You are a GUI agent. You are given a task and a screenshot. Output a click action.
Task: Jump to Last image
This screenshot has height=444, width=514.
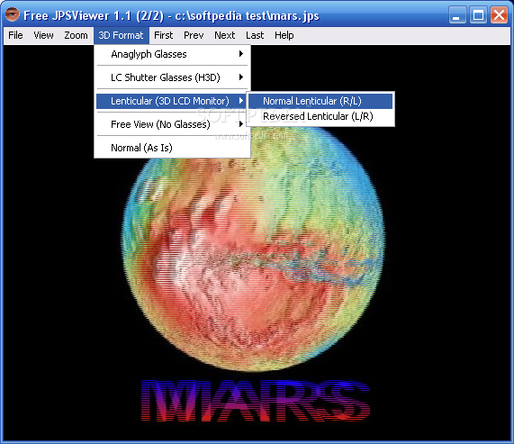255,35
